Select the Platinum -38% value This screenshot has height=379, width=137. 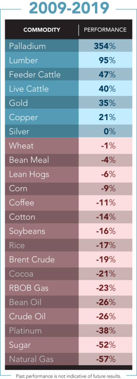(106, 331)
